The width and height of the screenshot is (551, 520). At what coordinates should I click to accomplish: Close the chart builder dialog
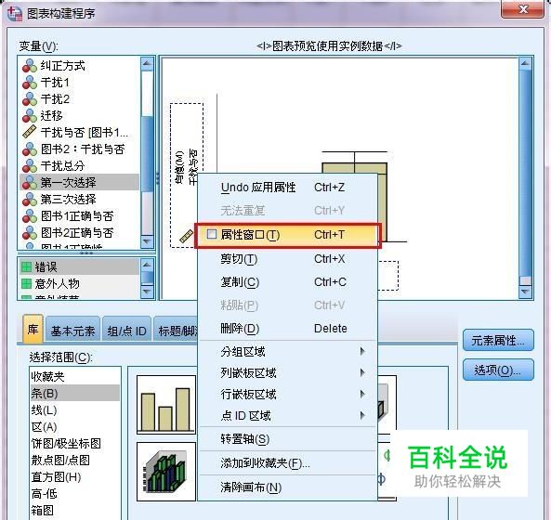pyautogui.click(x=523, y=8)
